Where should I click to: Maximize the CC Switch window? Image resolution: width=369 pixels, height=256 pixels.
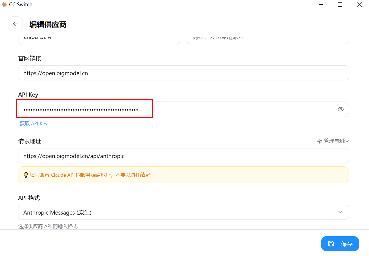340,5
